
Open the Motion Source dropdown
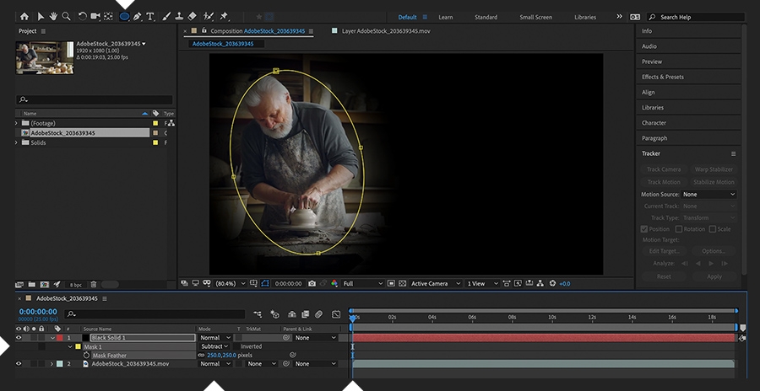tap(708, 195)
